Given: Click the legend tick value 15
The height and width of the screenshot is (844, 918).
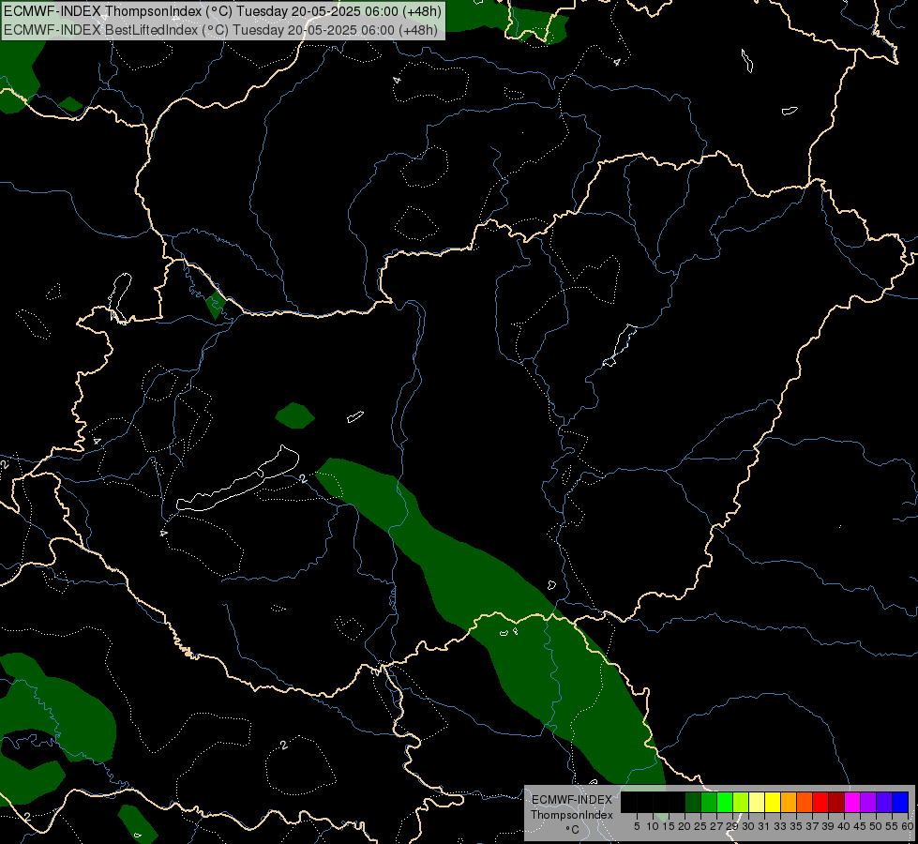Looking at the screenshot, I should (x=669, y=826).
